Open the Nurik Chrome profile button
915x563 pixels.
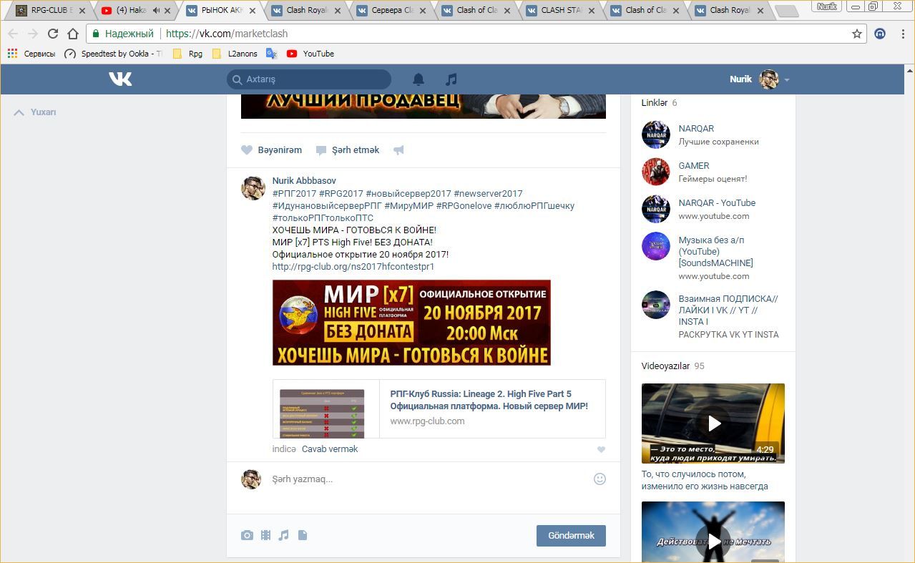[827, 6]
